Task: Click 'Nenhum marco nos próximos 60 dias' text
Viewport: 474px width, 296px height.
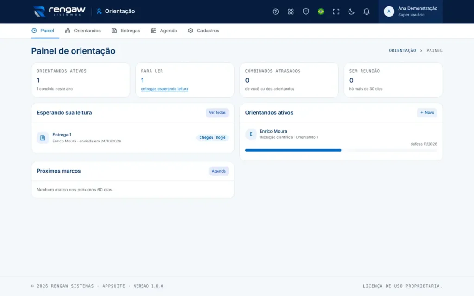Action: coord(75,190)
